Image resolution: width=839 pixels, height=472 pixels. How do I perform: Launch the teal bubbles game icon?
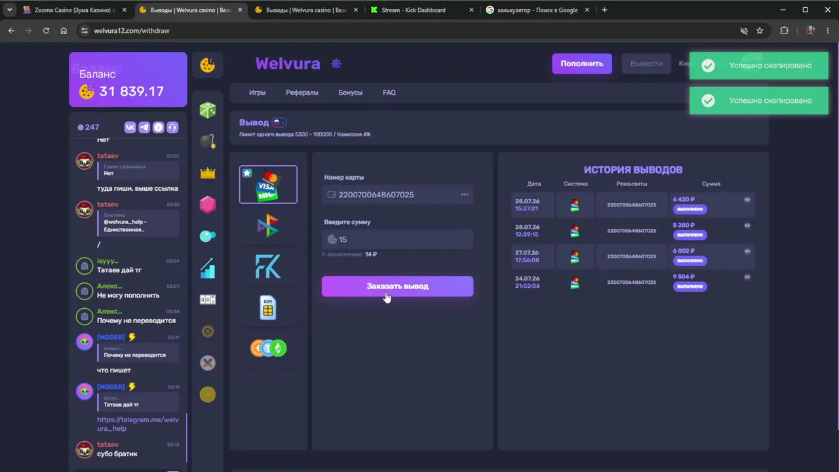208,236
